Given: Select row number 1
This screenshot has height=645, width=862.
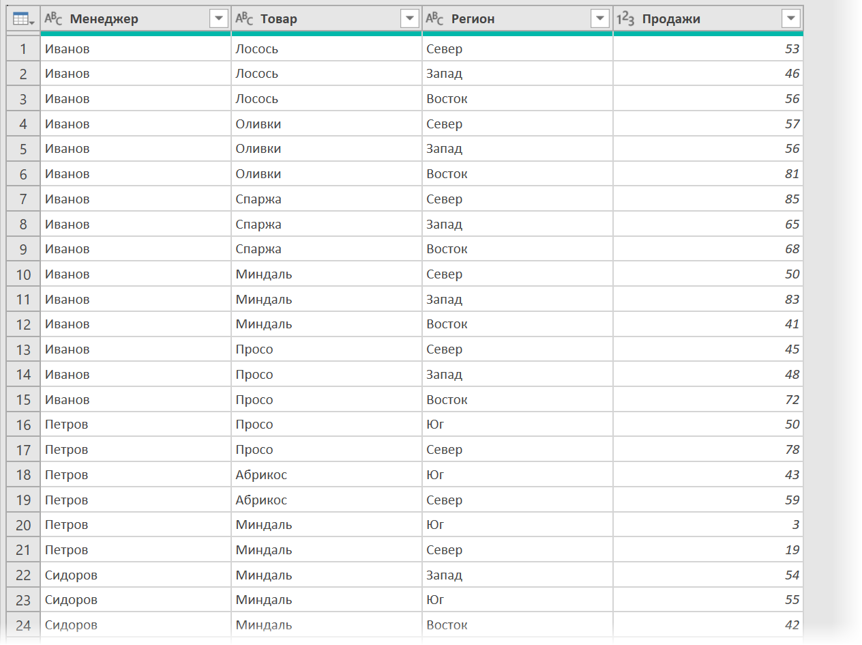Looking at the screenshot, I should tap(24, 48).
